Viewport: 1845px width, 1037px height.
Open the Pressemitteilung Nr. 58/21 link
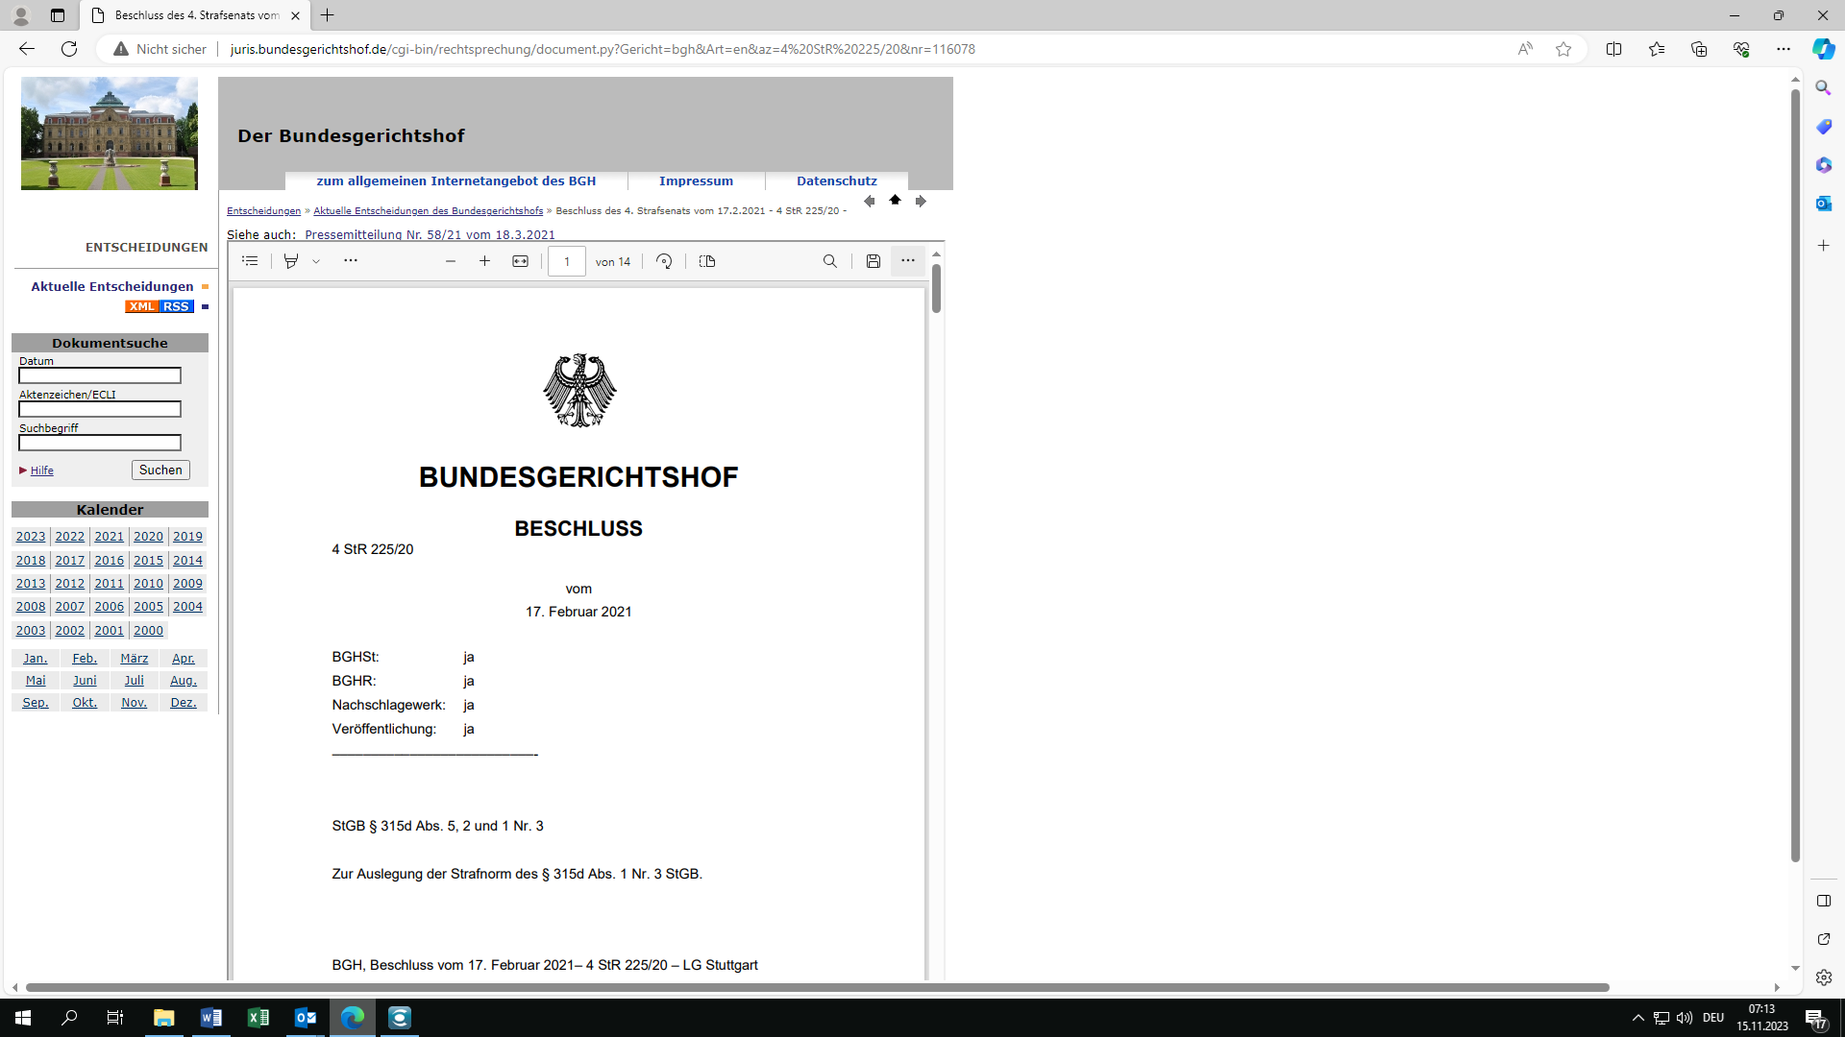[430, 234]
